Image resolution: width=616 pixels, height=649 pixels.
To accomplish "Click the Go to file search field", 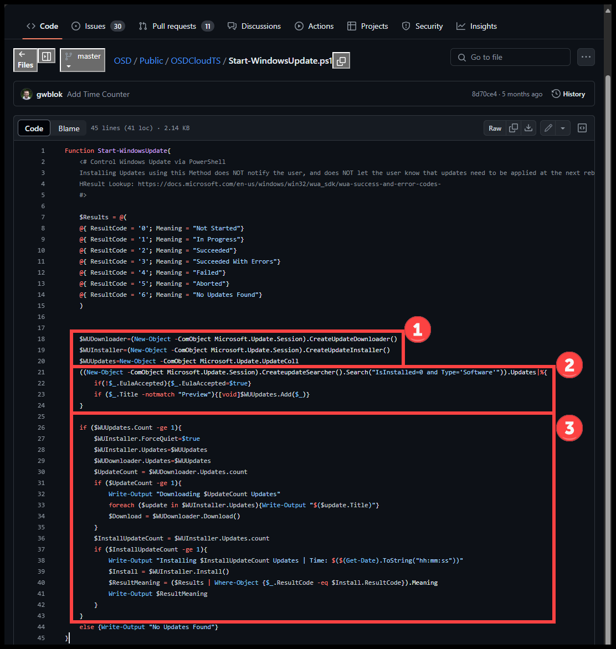I will point(510,57).
